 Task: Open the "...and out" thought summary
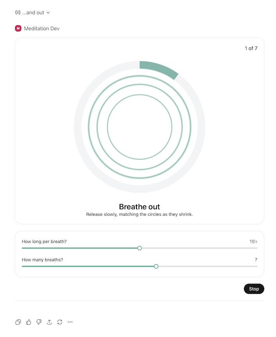coord(33,13)
